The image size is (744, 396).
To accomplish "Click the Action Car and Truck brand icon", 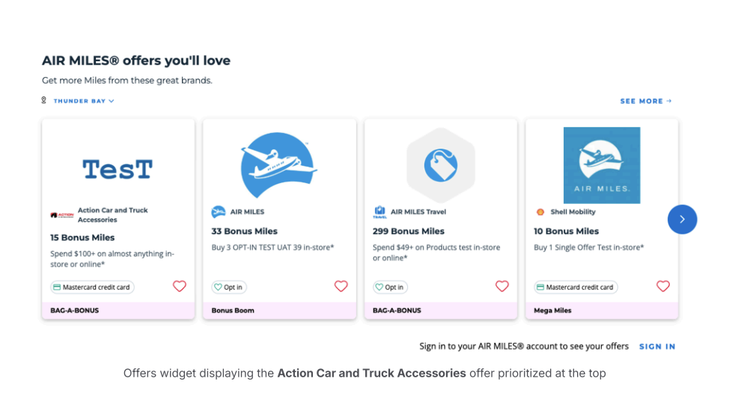I will (x=62, y=215).
